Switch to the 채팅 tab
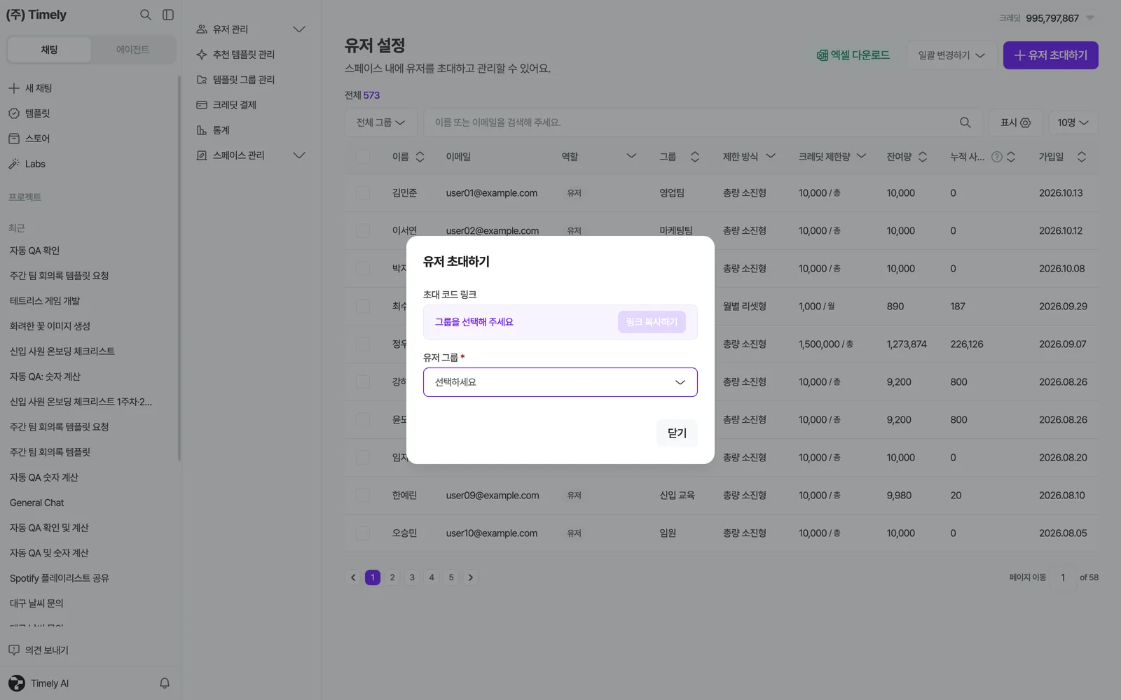This screenshot has width=1121, height=700. coord(49,50)
